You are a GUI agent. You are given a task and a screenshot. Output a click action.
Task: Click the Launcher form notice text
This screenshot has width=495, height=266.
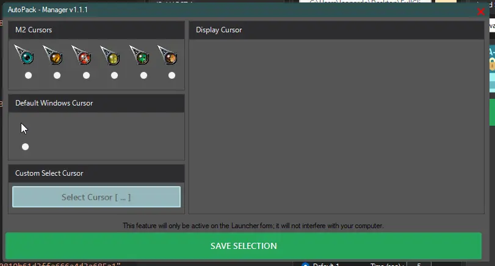click(x=253, y=226)
